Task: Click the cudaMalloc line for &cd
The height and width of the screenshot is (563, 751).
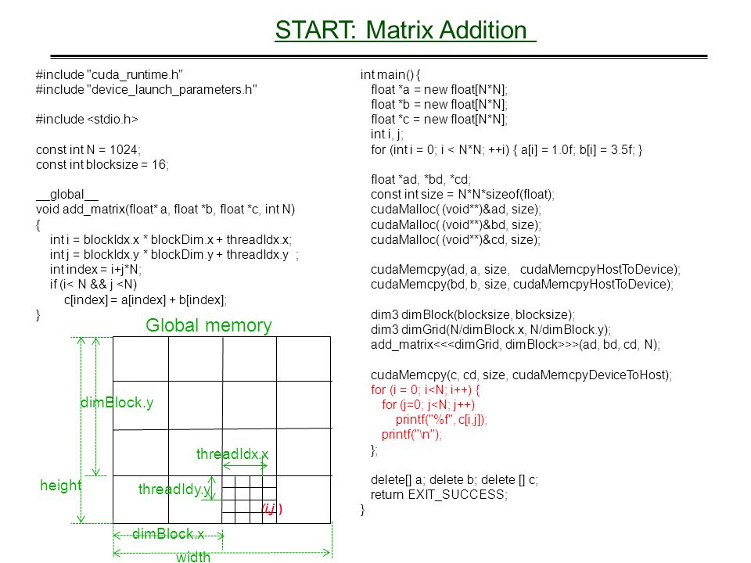Action: pos(455,239)
